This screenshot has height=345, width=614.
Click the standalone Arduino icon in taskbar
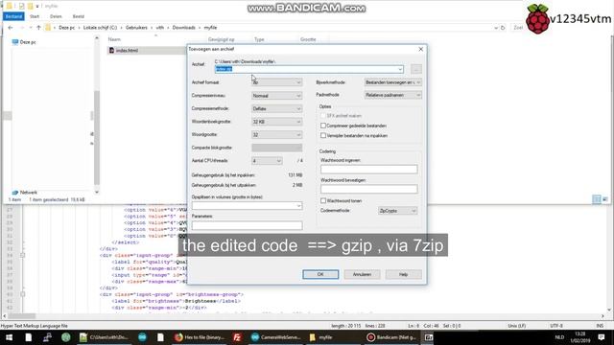[x=142, y=337]
